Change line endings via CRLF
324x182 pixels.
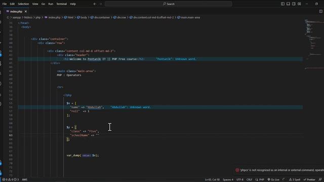point(249,179)
